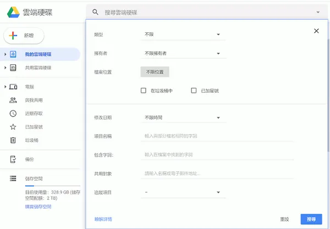Open the 電腦 (Computers) section
This screenshot has height=229, width=330.
click(29, 87)
